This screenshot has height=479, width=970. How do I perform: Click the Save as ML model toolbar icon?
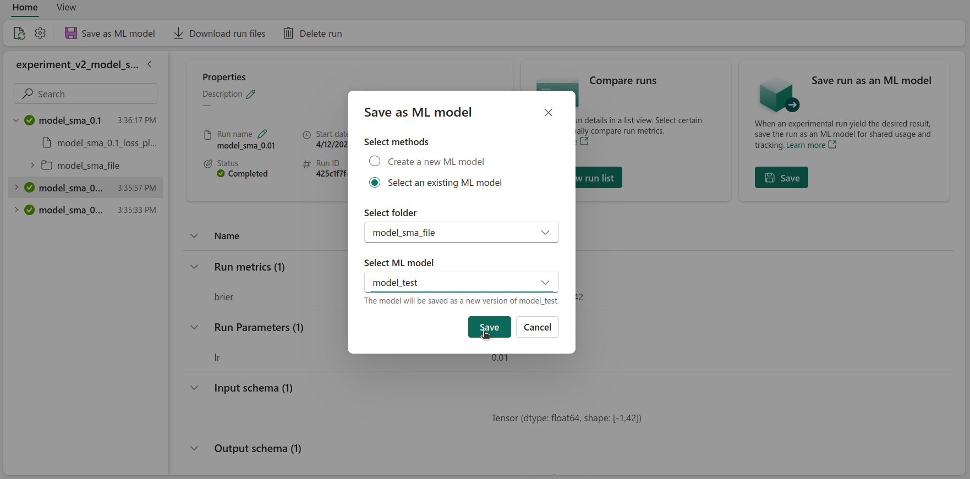[x=71, y=34]
